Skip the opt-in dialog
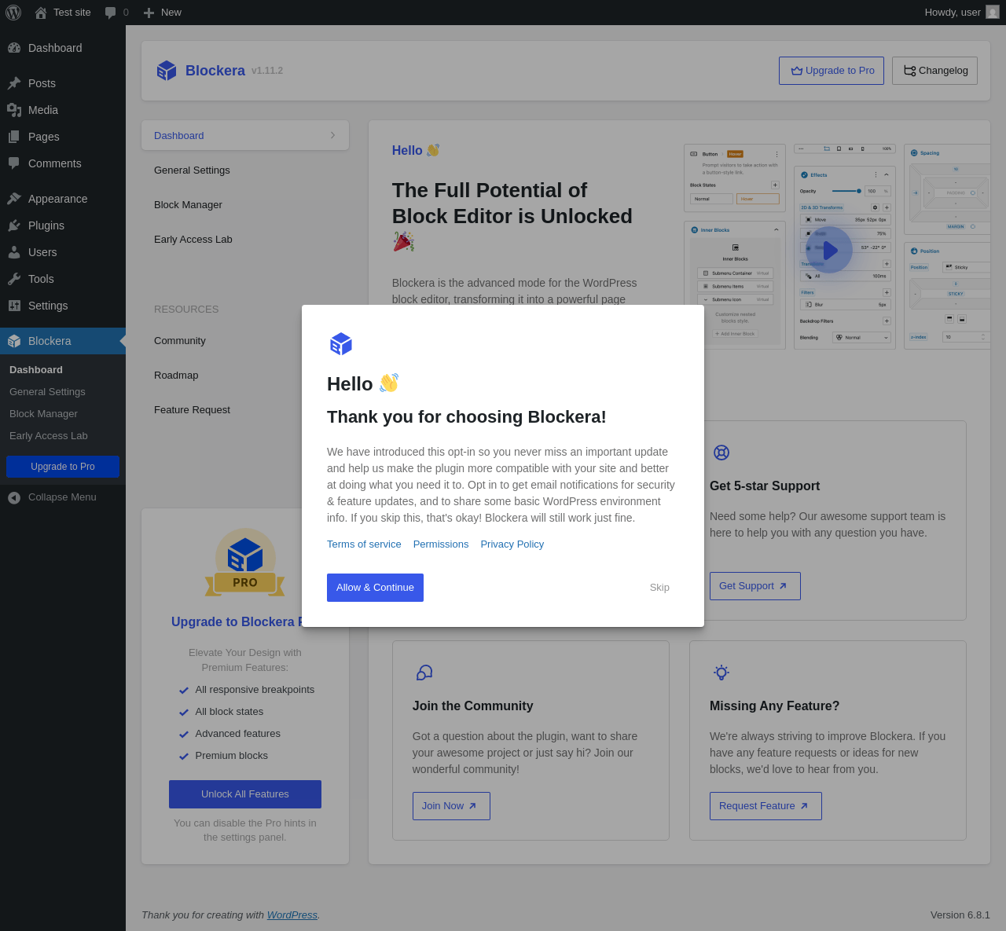This screenshot has height=931, width=1006. point(659,588)
